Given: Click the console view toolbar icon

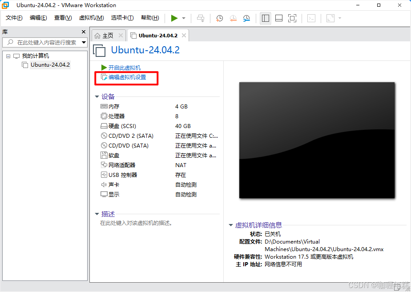Looking at the screenshot, I should click(x=311, y=18).
